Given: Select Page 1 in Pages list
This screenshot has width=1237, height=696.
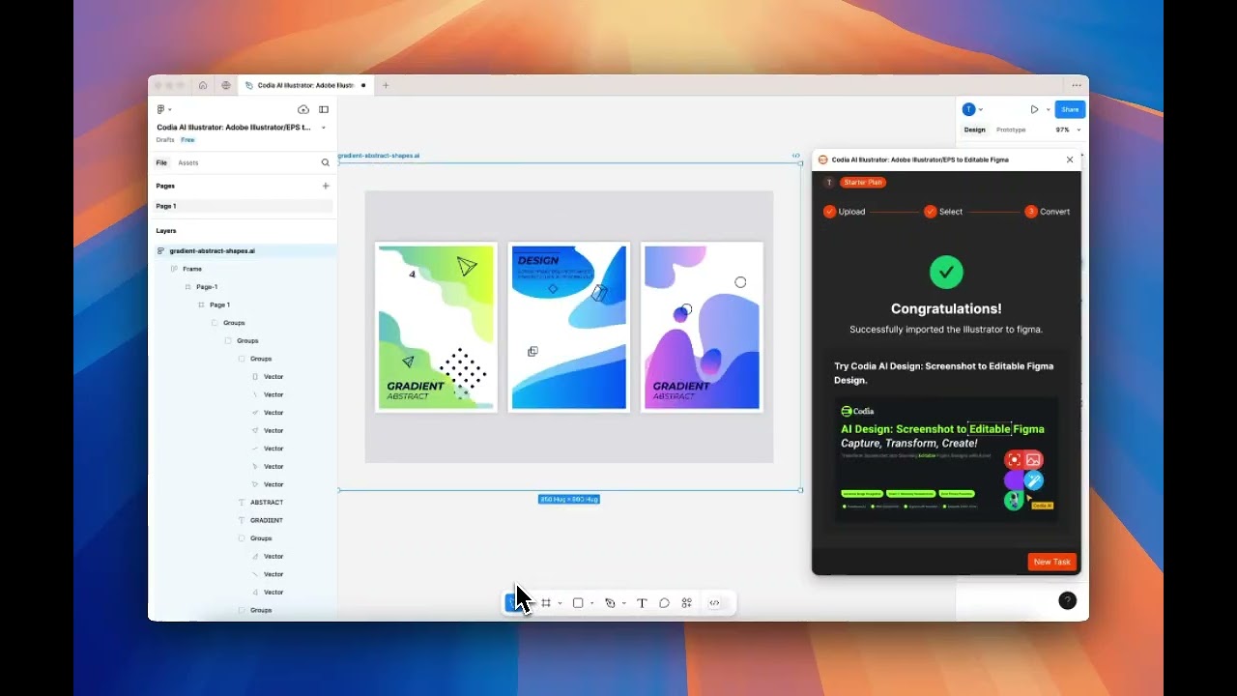Looking at the screenshot, I should [x=243, y=206].
